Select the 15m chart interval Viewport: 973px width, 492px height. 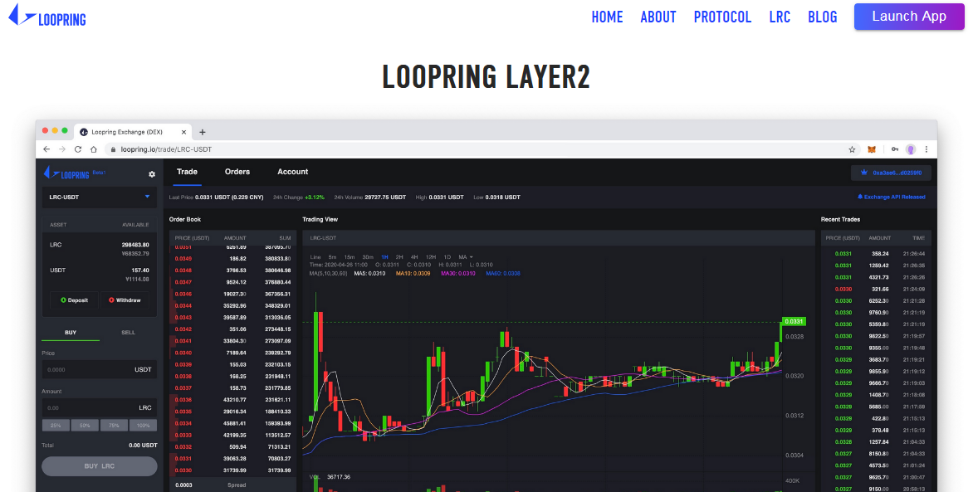(x=350, y=257)
